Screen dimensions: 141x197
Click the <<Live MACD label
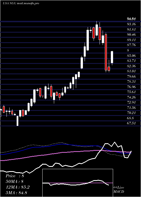pyautogui.click(x=119, y=189)
